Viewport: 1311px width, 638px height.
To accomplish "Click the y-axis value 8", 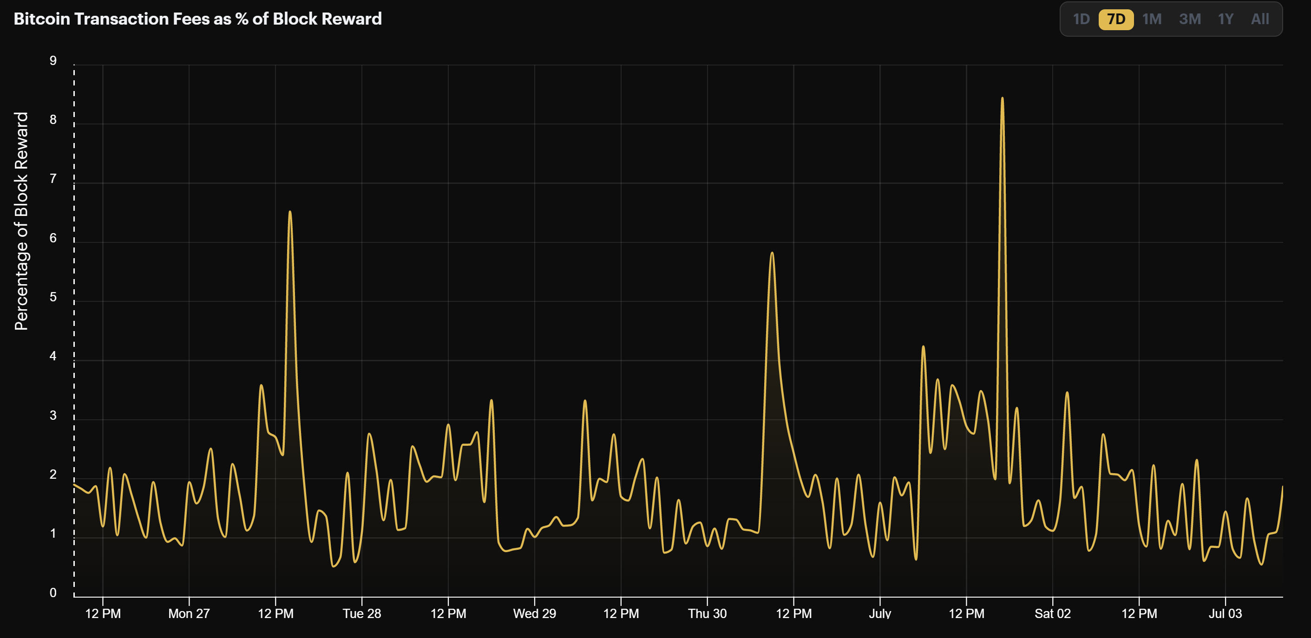I will coord(53,120).
